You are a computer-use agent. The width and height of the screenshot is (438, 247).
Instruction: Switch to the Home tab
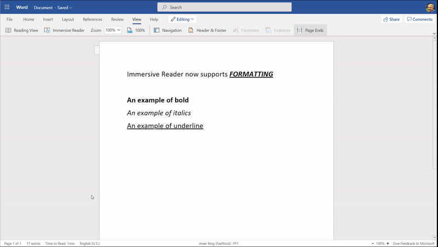28,19
